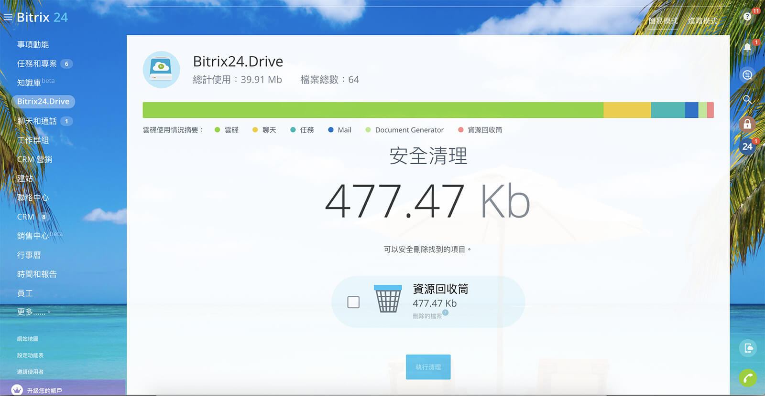Open 任務和專案 in the sidebar
The image size is (765, 396).
(37, 63)
